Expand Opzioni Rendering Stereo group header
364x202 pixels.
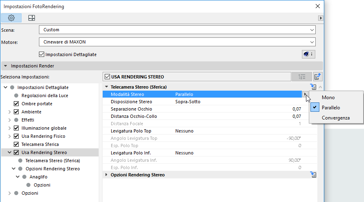pyautogui.click(x=106, y=175)
